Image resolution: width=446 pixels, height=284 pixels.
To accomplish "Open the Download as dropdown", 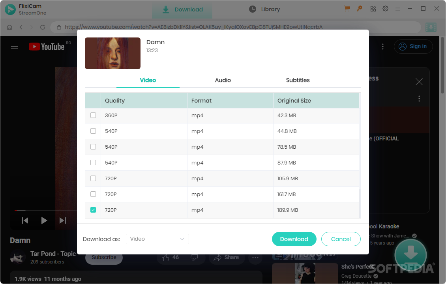I will (x=157, y=239).
